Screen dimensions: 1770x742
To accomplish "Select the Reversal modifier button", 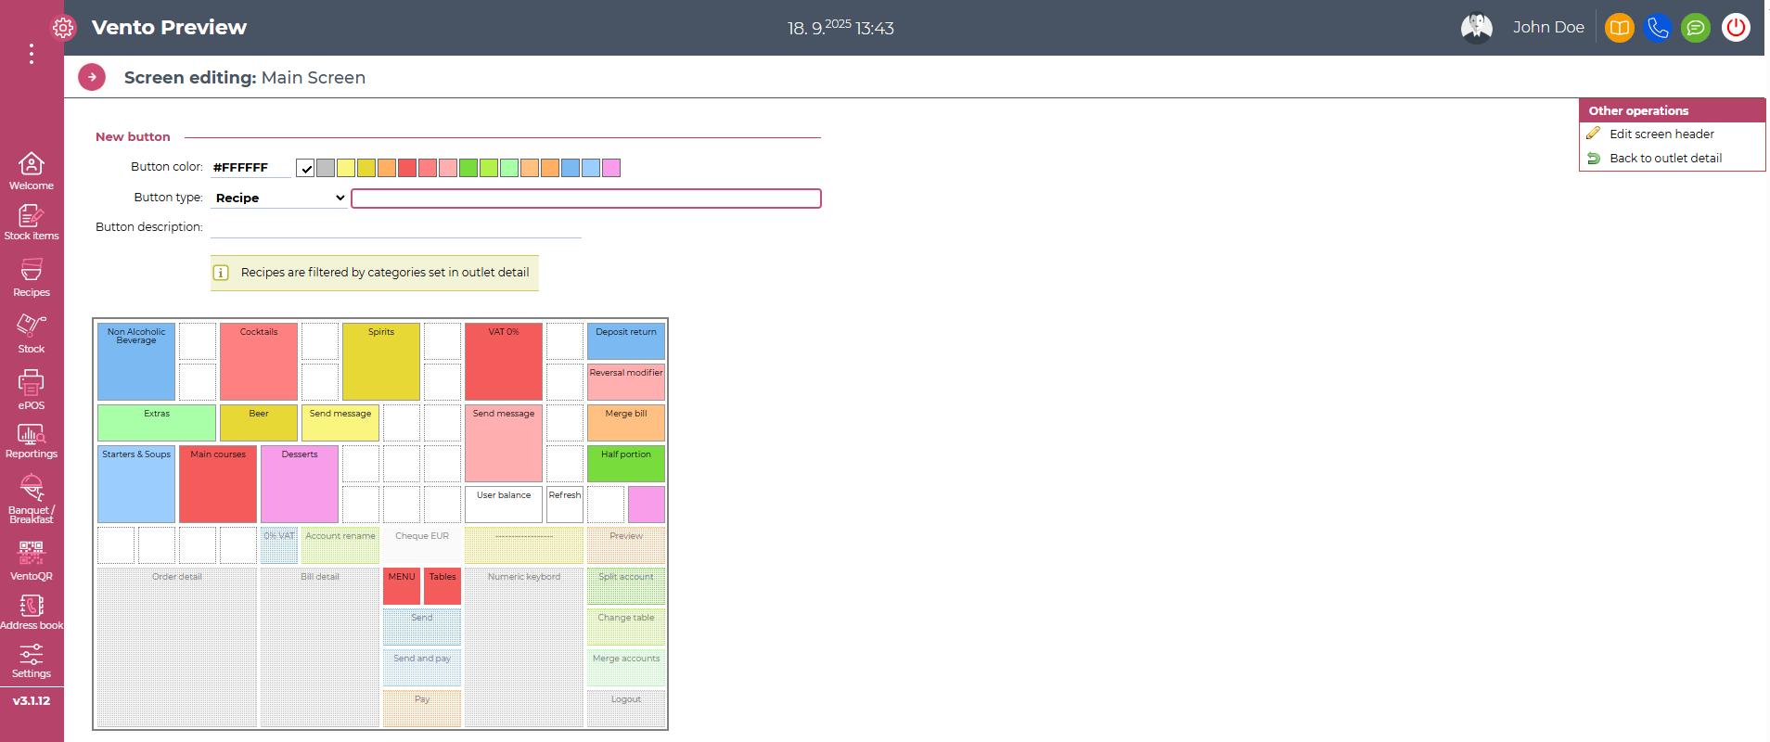I will coord(626,382).
